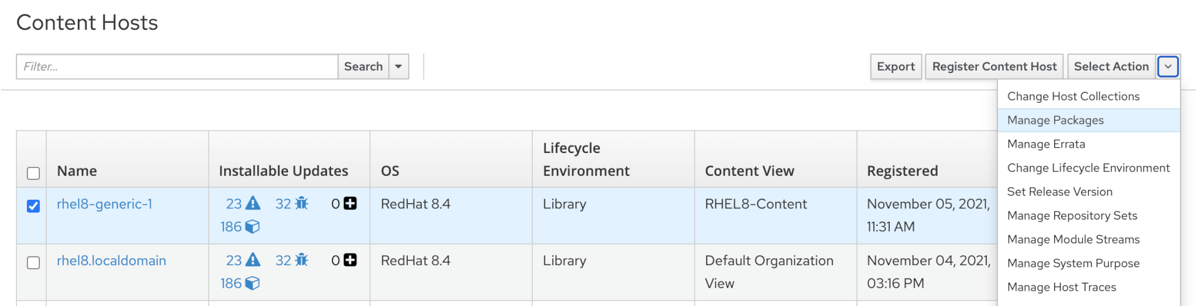Open the Search options dropdown arrow
1198x306 pixels.
click(398, 67)
